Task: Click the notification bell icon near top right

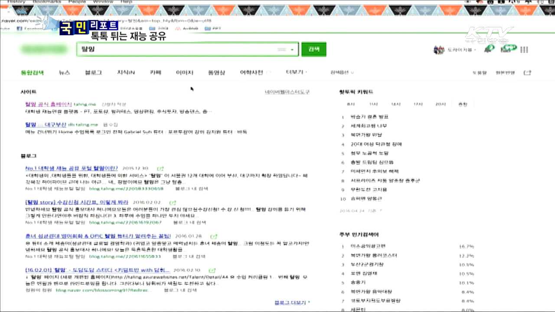Action: 489,49
